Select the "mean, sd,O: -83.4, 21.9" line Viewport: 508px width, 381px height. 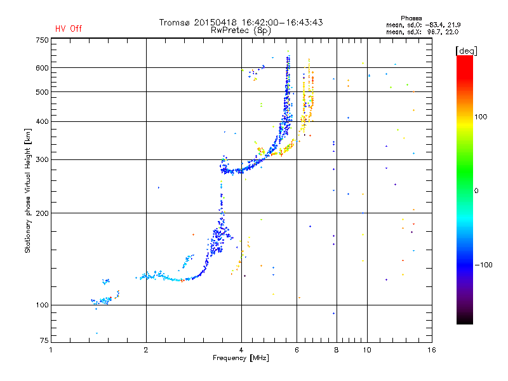coord(423,25)
